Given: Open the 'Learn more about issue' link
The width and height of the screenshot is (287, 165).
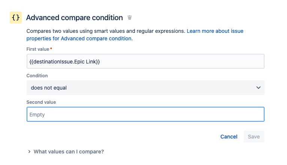Looking at the screenshot, I should coord(215,31).
